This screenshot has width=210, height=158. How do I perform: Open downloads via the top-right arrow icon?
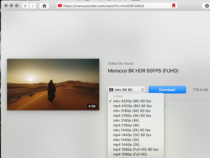coord(205,6)
